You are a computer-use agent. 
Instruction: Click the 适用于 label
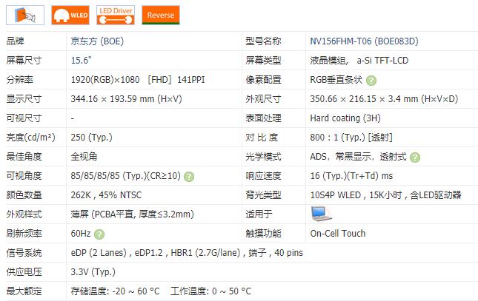(x=259, y=214)
